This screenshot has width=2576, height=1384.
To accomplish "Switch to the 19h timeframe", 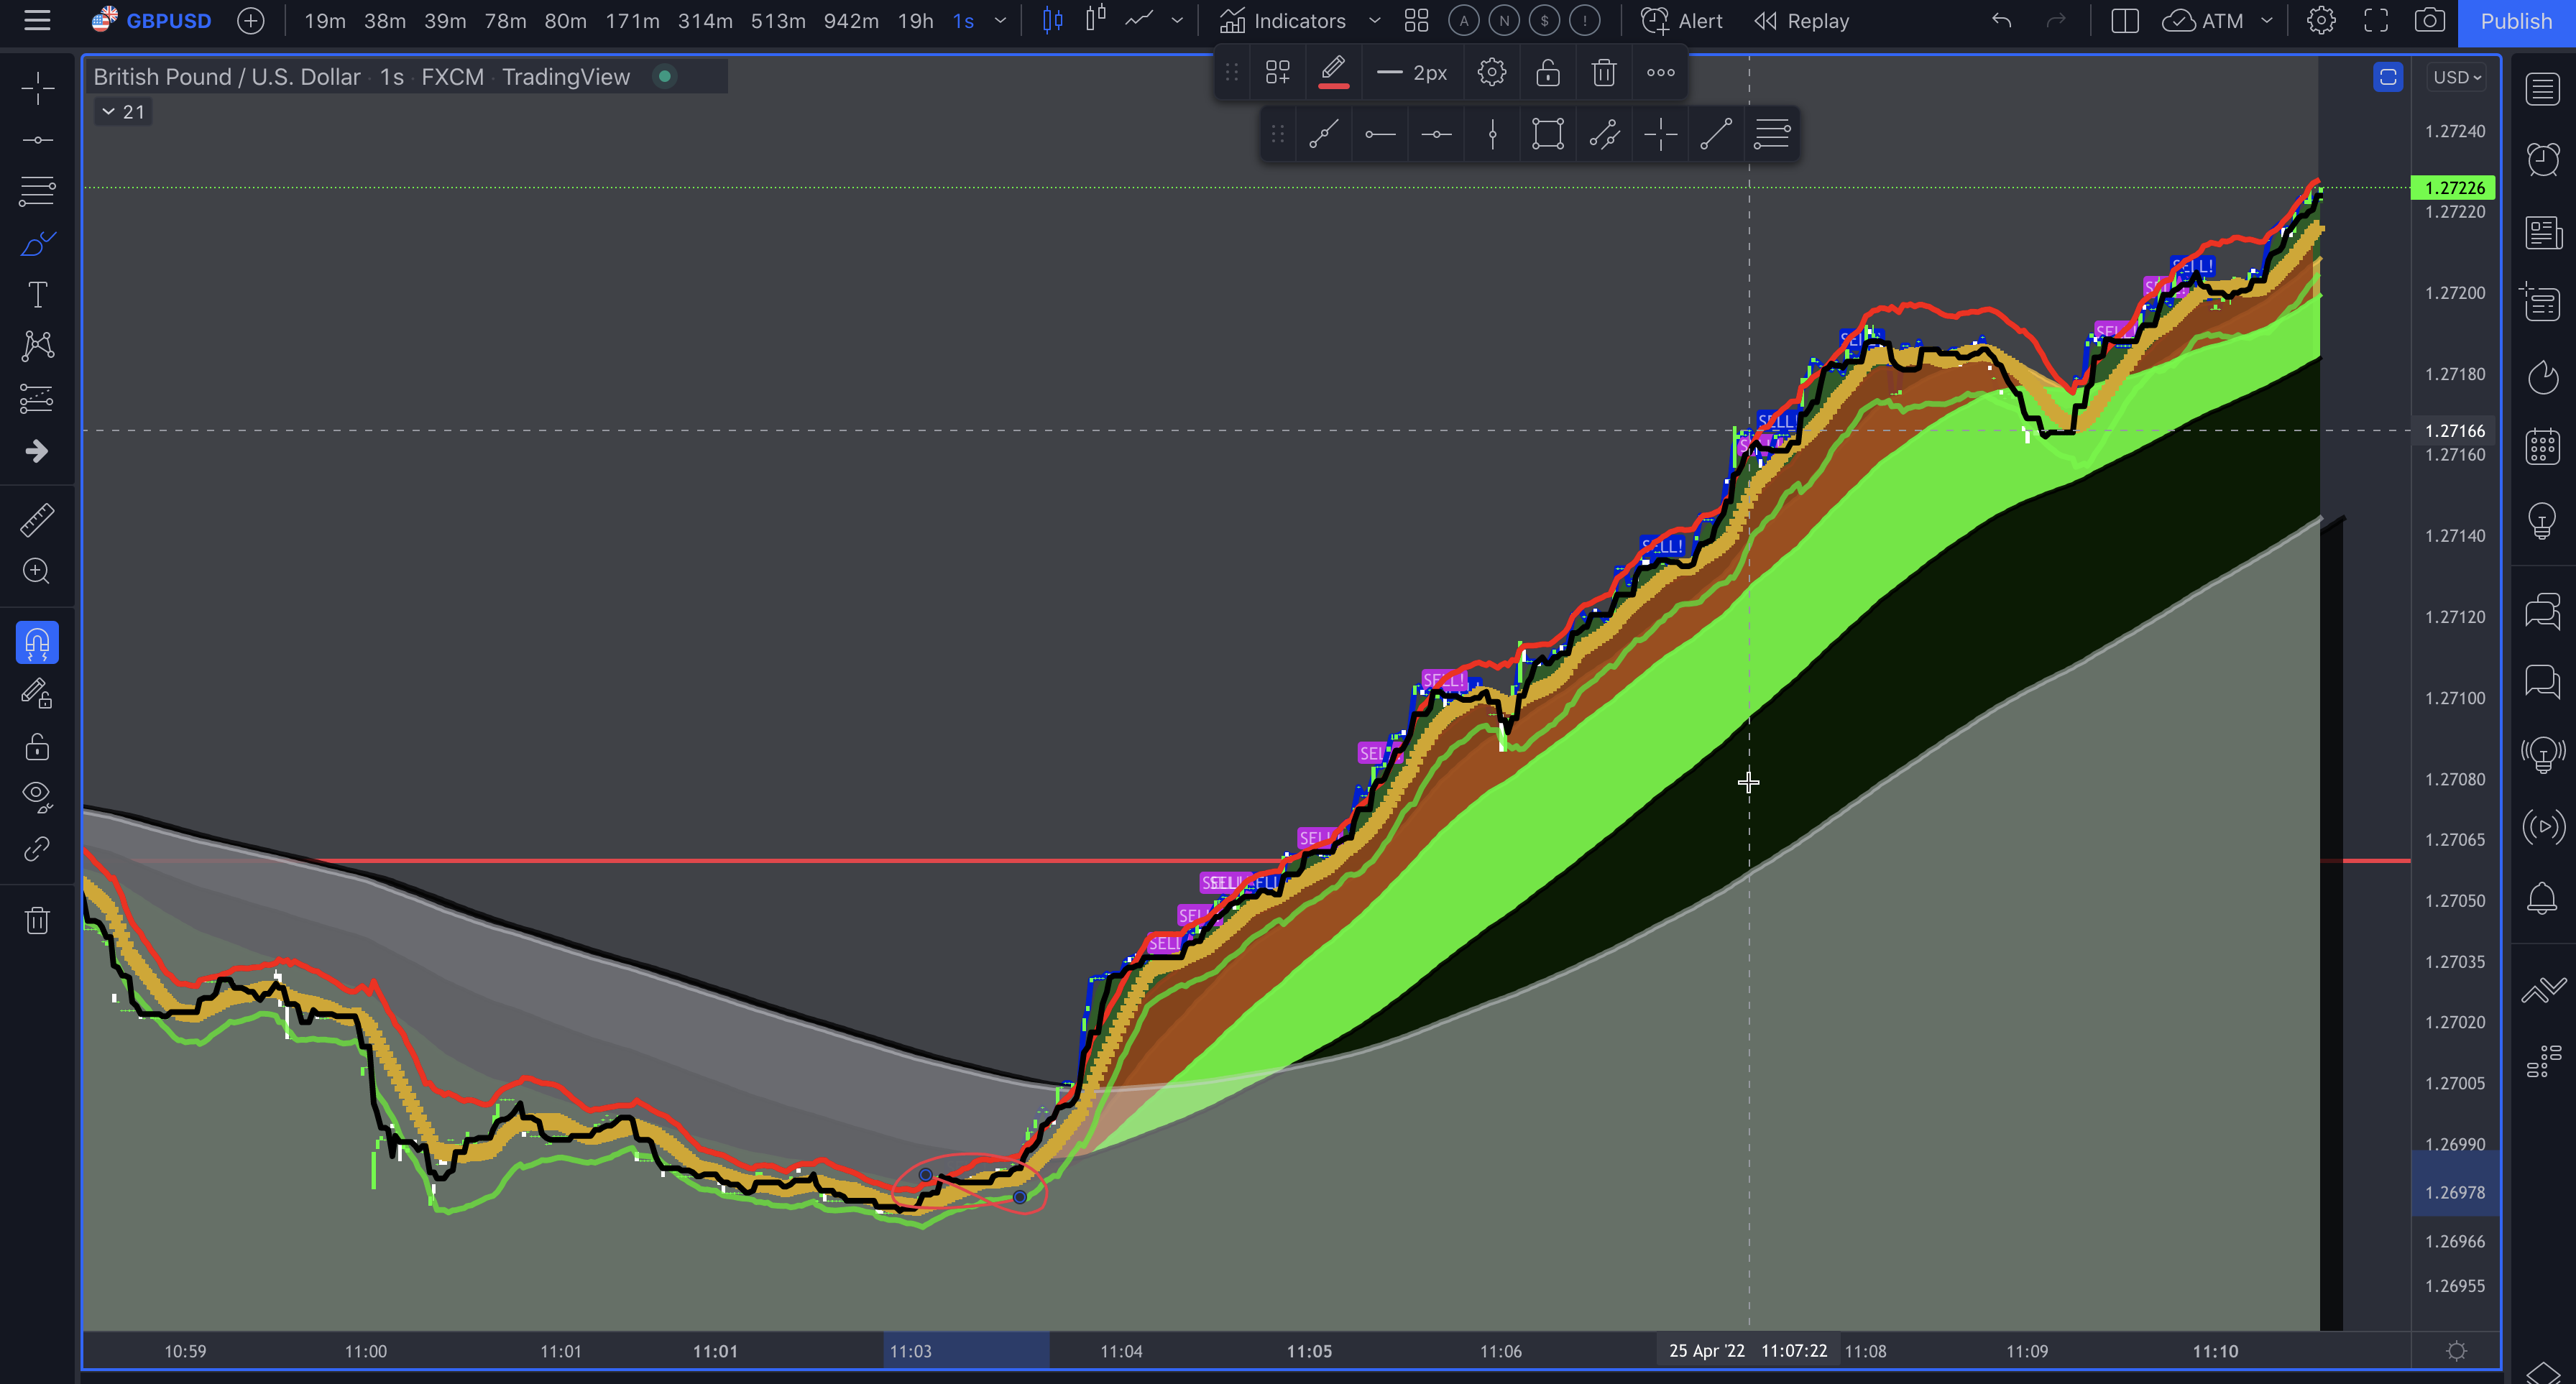I will [915, 21].
